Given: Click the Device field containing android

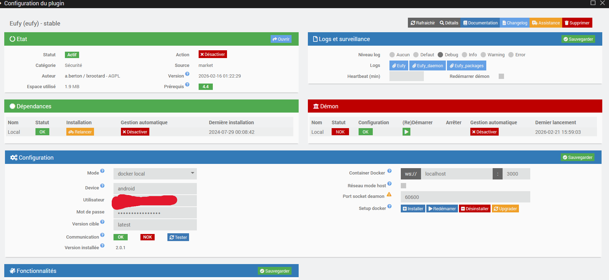Looking at the screenshot, I should (x=155, y=189).
